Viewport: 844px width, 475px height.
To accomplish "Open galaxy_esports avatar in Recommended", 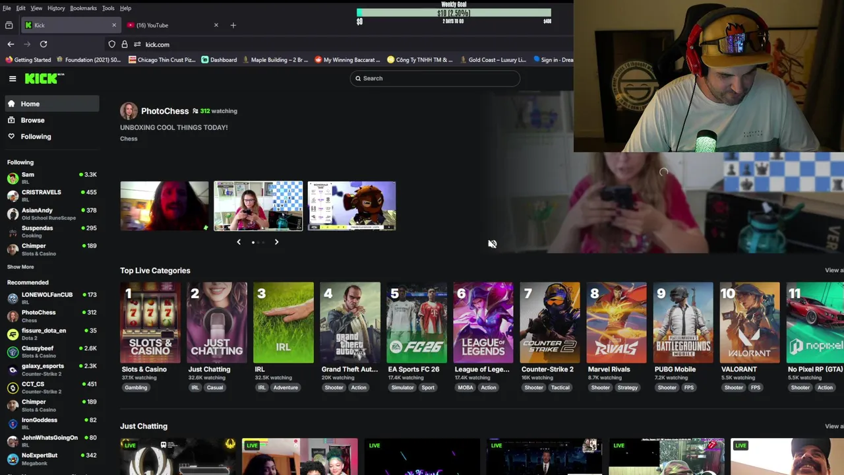I will (13, 369).
